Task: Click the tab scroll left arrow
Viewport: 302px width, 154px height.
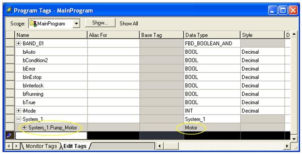Action: (8, 146)
